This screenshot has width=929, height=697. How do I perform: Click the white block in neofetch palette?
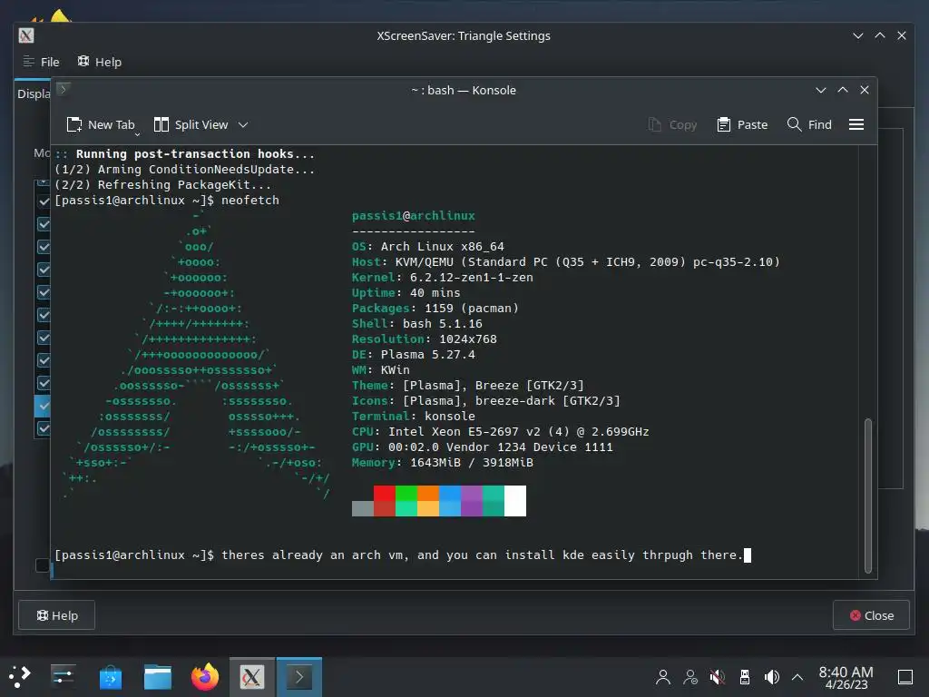[x=515, y=501]
